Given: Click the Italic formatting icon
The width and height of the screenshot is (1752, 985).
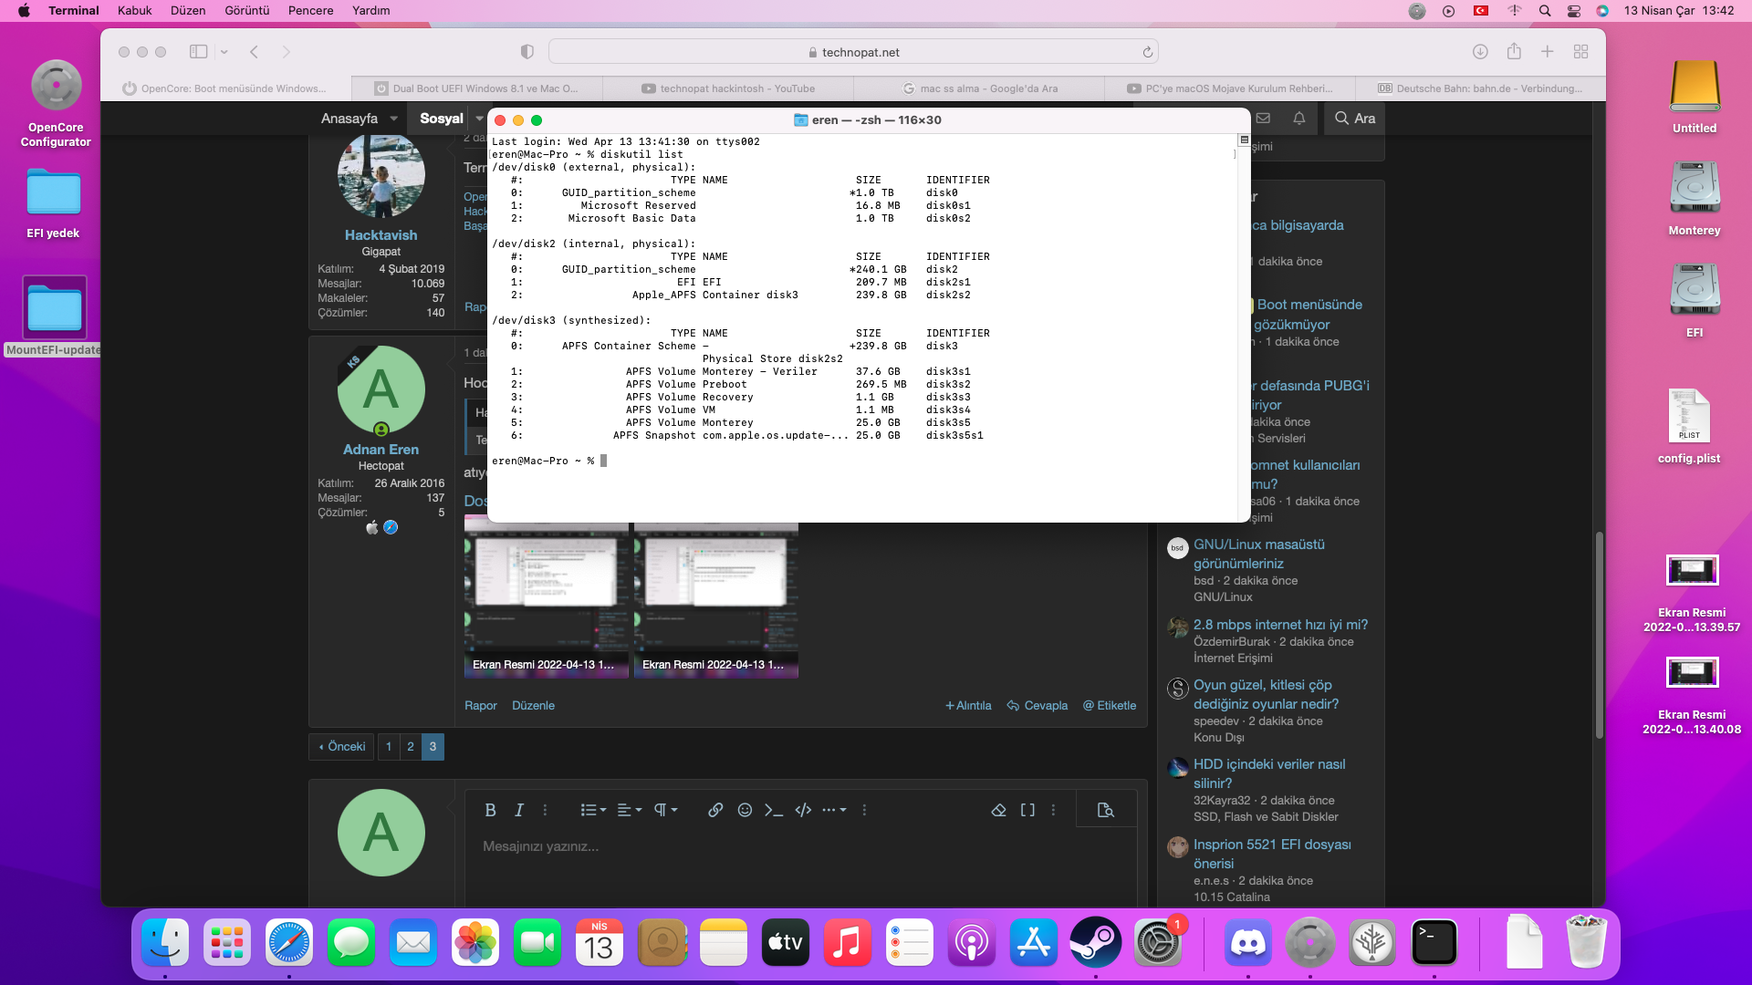Looking at the screenshot, I should 518,810.
